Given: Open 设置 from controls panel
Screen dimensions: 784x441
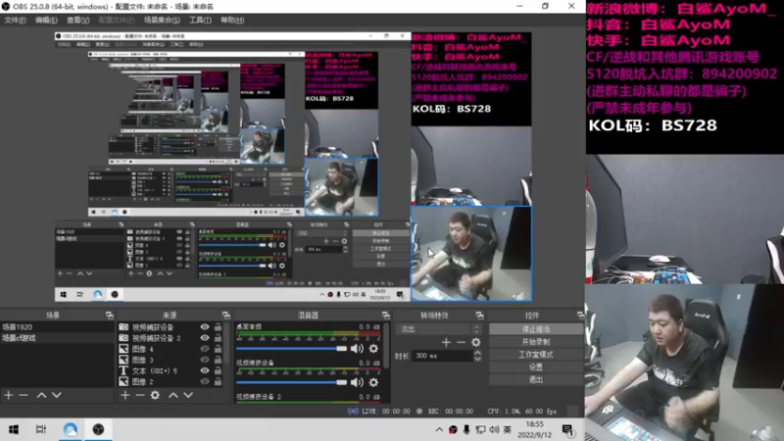Looking at the screenshot, I should (x=535, y=367).
